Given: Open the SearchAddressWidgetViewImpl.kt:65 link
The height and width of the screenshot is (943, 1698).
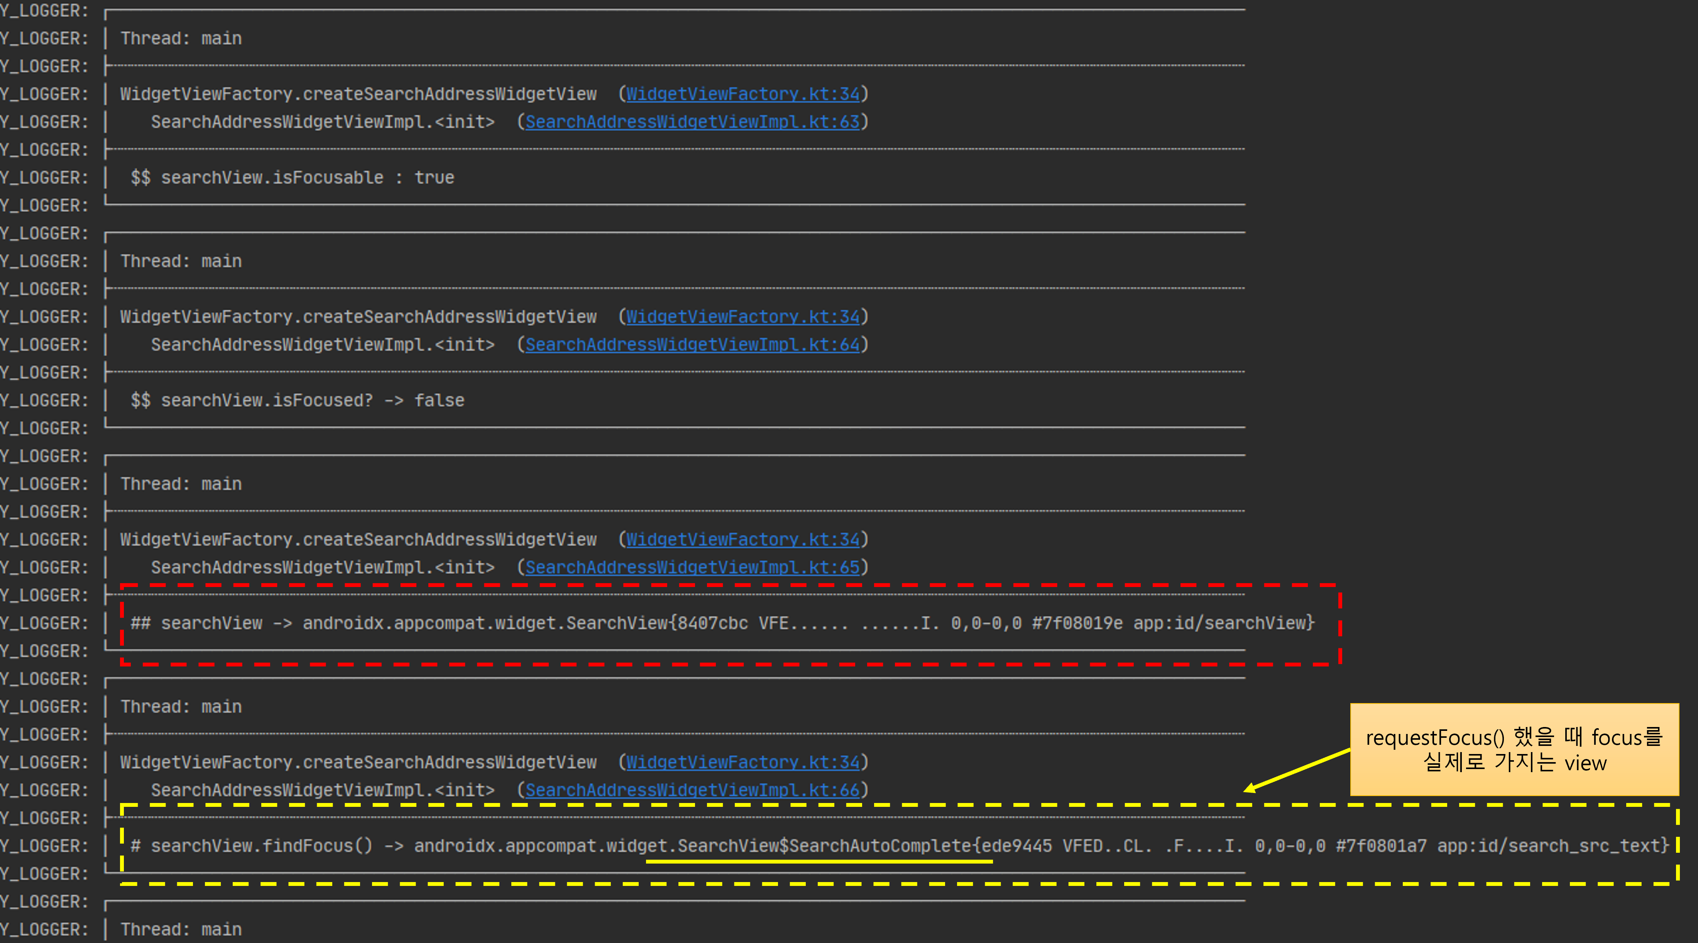Looking at the screenshot, I should (692, 567).
